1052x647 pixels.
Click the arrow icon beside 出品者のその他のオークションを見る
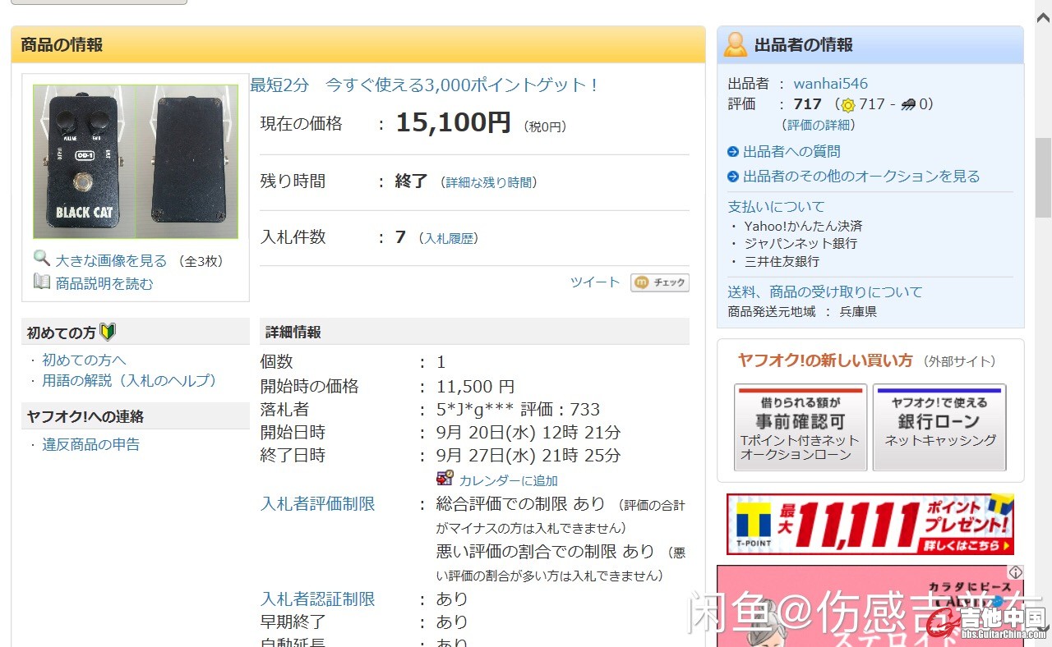[733, 177]
